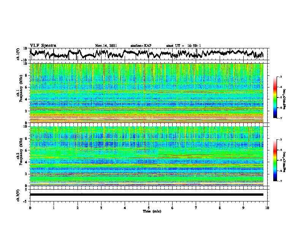Click time axis tick label "5"
The image size is (301, 233).
click(149, 208)
